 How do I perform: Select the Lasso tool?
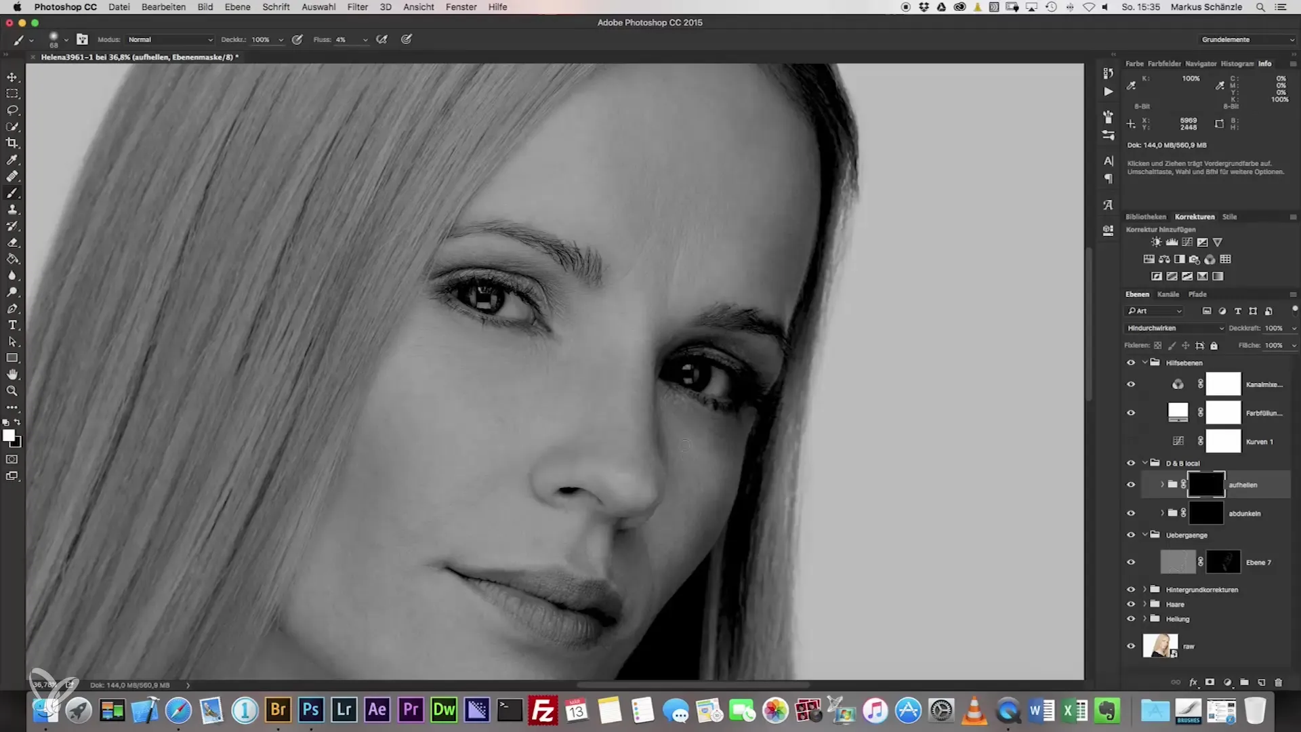tap(12, 110)
